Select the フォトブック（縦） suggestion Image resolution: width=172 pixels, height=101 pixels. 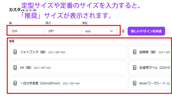tap(68, 52)
